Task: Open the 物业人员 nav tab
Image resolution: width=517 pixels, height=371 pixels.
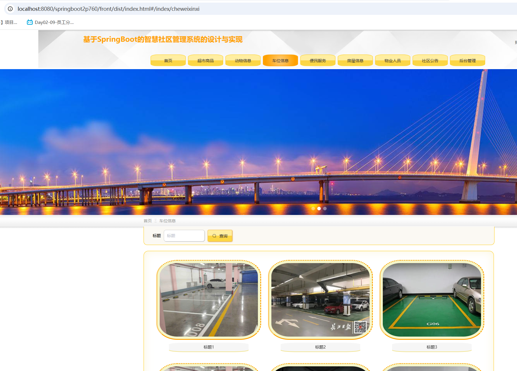Action: (x=393, y=60)
